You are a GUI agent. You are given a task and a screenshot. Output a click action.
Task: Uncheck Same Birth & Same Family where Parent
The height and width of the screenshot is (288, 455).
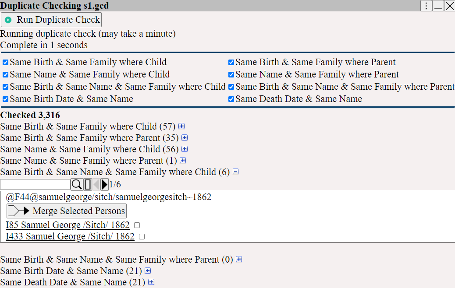click(x=231, y=62)
